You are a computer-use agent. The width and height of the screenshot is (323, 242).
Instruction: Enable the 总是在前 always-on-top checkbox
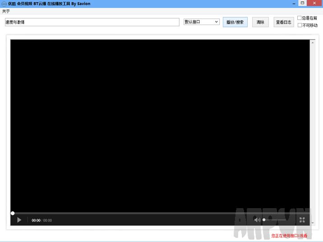pos(300,18)
